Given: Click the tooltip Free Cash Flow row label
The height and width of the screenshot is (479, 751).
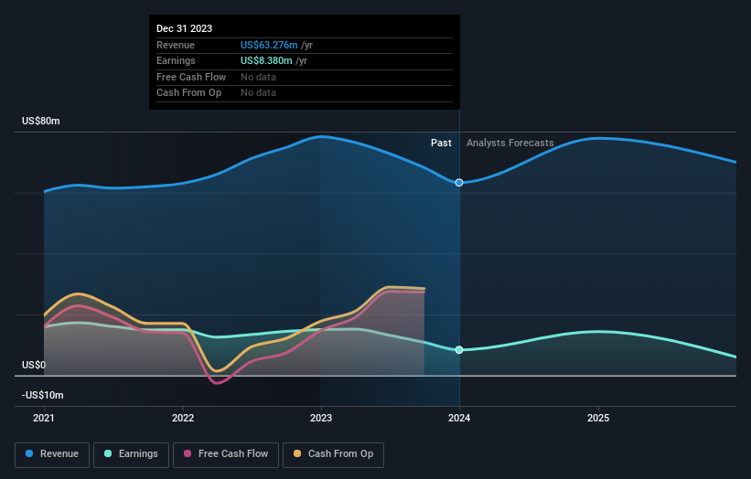Looking at the screenshot, I should 191,77.
